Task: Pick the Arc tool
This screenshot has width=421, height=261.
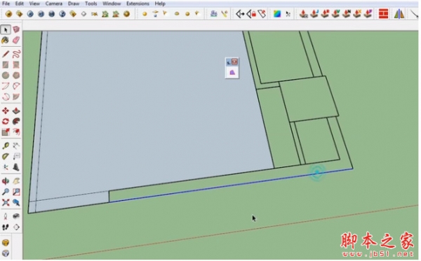Action: click(x=6, y=86)
